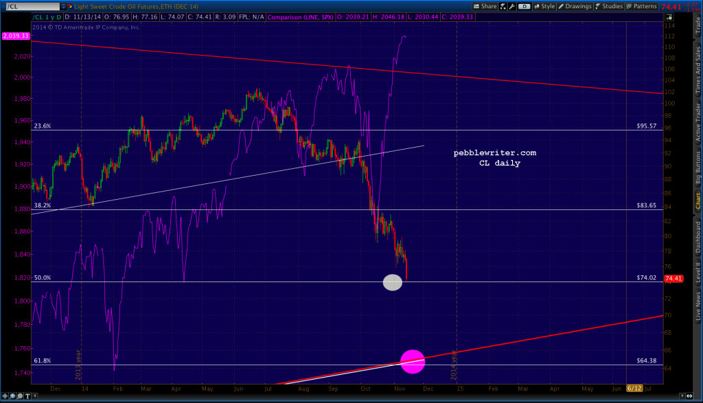
Task: Open the Drawings pencil icon
Action: [x=561, y=6]
